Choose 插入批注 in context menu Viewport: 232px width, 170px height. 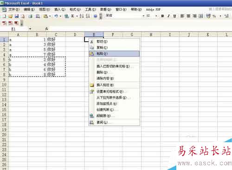[114, 85]
